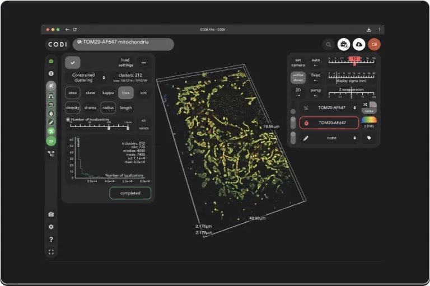Screen dimensions: 430x286
Task: Click the red stopwatch icon in TOM20-AF647 row
Action: pos(306,123)
